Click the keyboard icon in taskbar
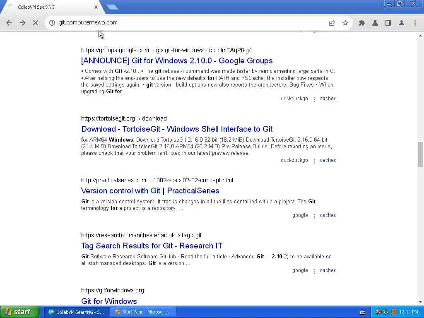This screenshot has width=424, height=318. coord(363,312)
